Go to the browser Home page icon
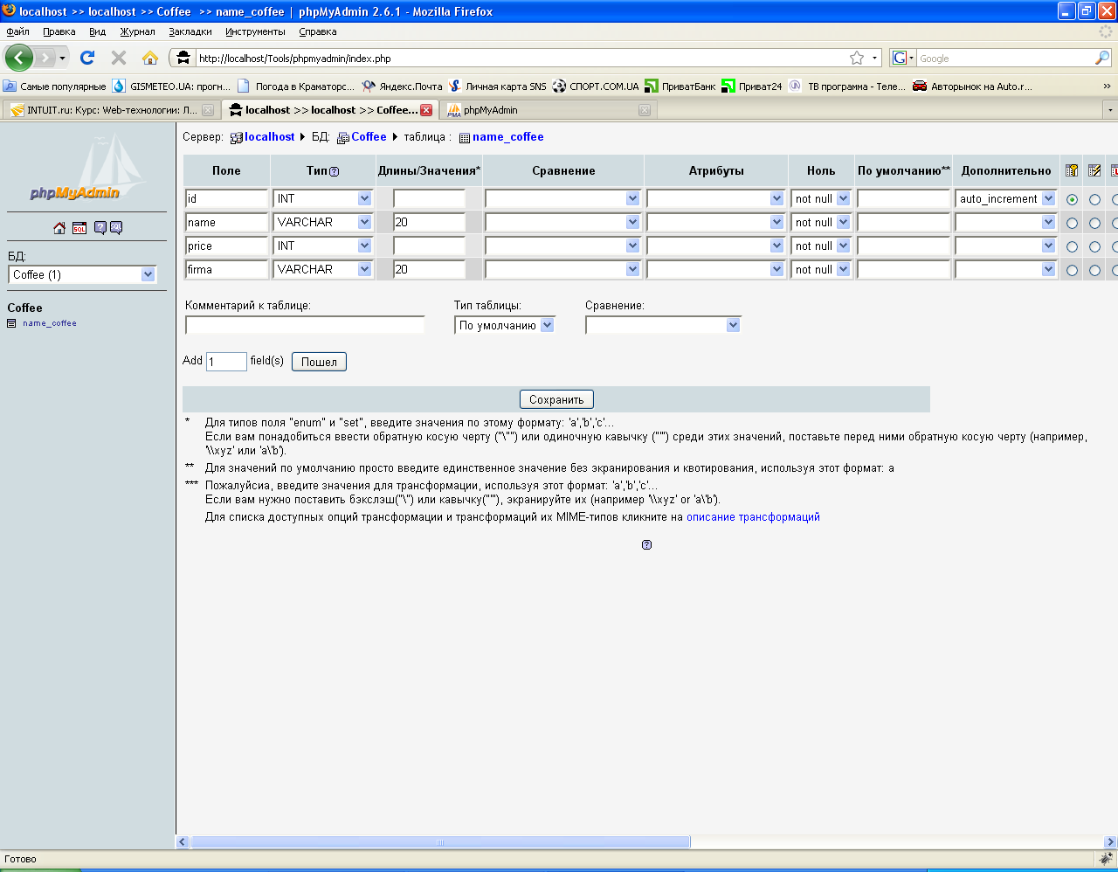The height and width of the screenshot is (872, 1118). pos(150,58)
